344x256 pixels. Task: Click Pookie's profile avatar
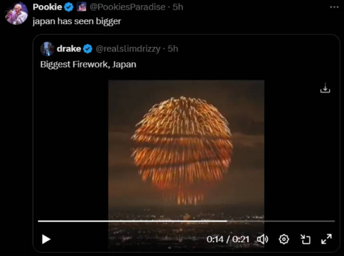[17, 13]
